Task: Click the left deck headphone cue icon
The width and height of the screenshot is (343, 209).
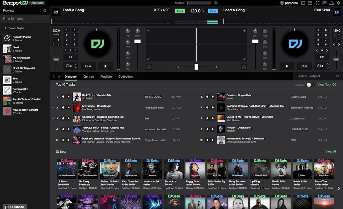Action: coord(149,67)
